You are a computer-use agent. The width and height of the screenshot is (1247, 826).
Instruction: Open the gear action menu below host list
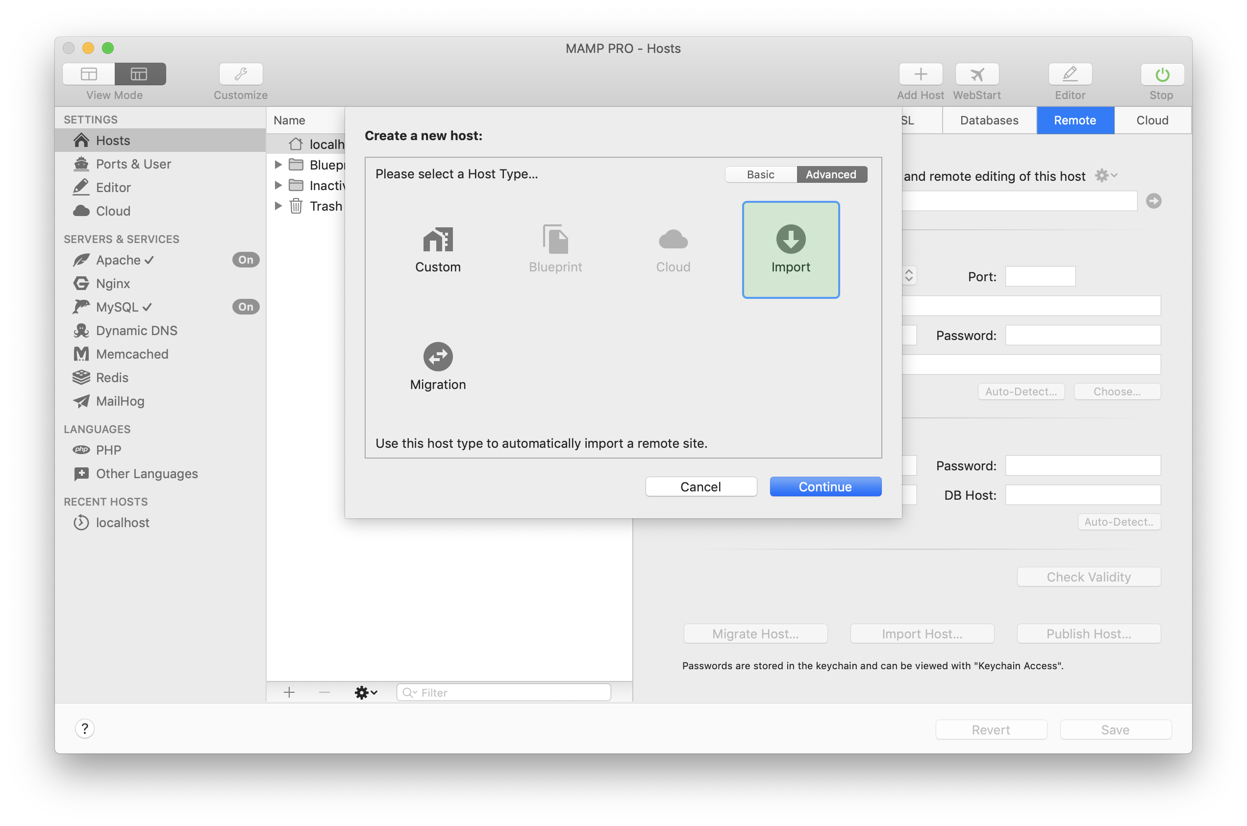point(365,692)
